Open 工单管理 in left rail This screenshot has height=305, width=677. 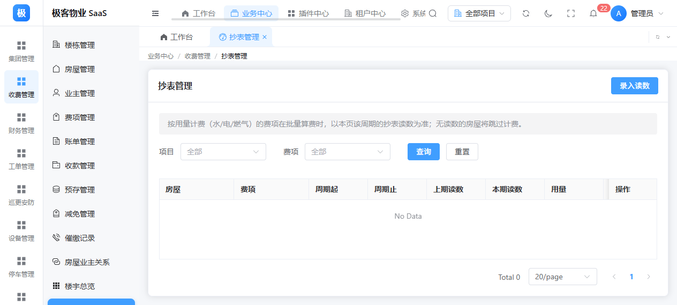coord(21,159)
